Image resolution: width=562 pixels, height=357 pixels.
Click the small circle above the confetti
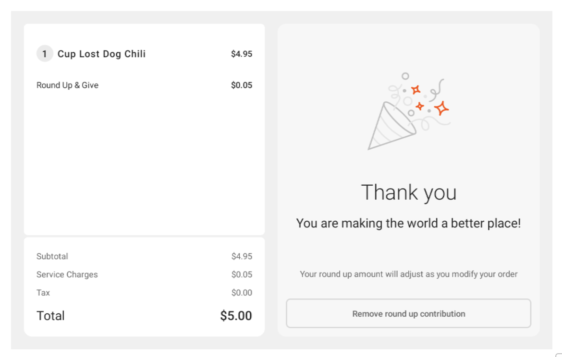click(405, 75)
